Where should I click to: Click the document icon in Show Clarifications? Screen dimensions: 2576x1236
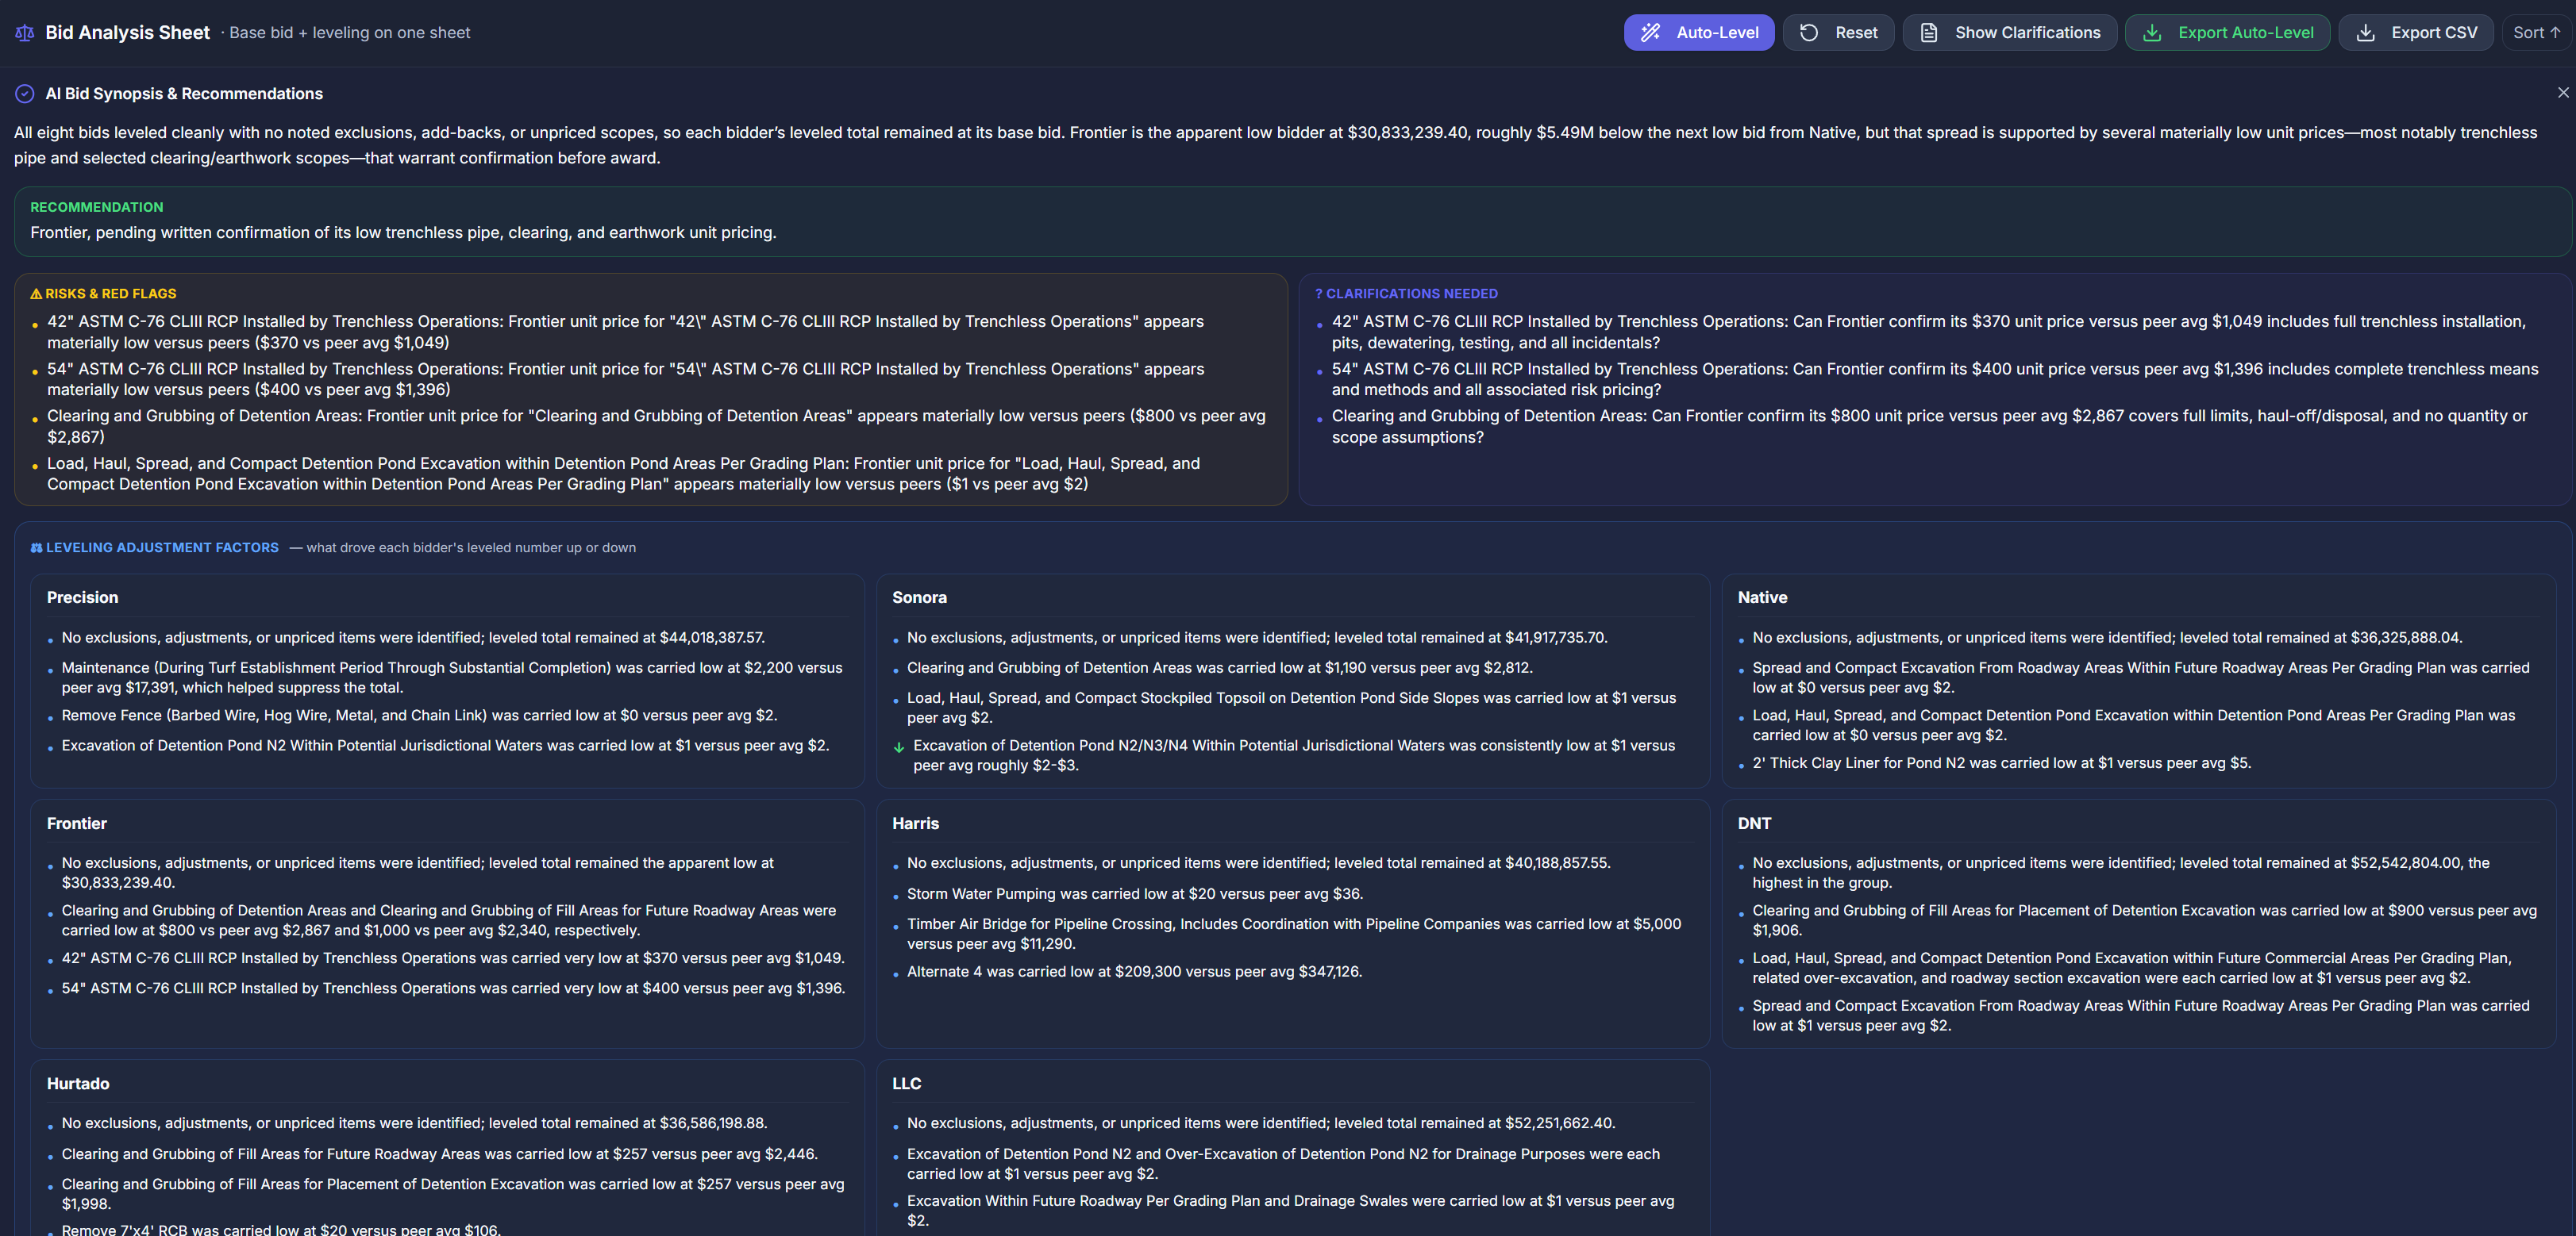click(x=1929, y=33)
